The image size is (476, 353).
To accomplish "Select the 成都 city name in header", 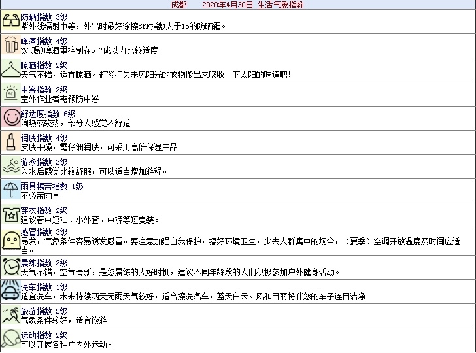I will (x=178, y=5).
